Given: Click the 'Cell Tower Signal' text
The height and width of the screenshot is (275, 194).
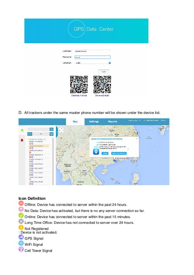Looking at the screenshot, I should point(38,251).
